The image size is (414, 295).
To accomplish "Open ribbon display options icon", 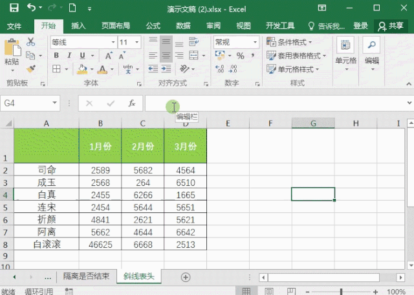I will click(x=322, y=8).
